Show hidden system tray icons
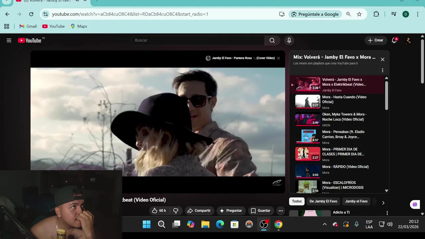The height and width of the screenshot is (239, 425). click(325, 224)
